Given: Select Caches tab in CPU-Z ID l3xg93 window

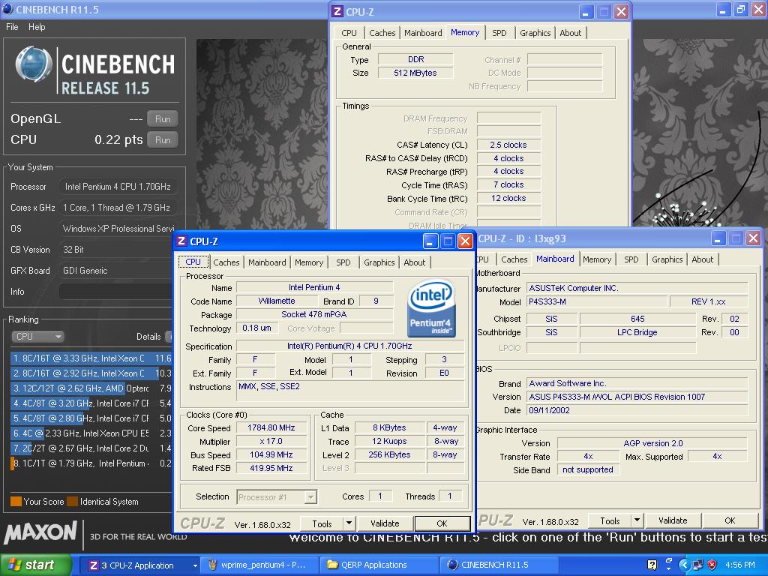Looking at the screenshot, I should (x=514, y=259).
